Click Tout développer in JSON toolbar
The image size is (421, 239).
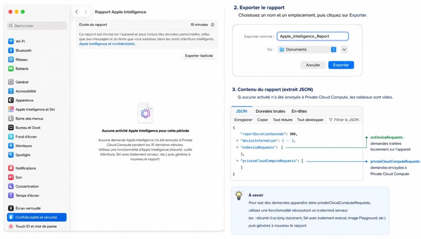pos(310,120)
